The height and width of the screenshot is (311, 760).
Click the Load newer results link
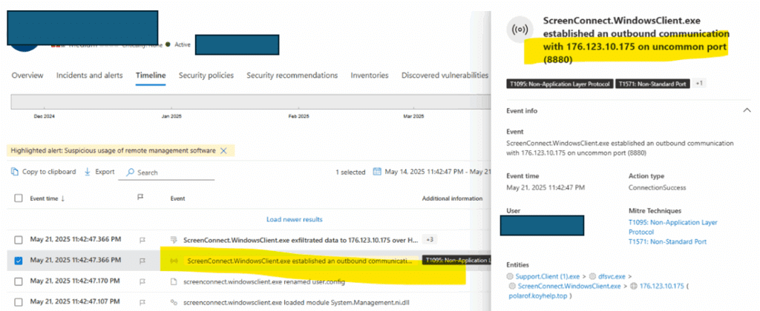(x=294, y=219)
